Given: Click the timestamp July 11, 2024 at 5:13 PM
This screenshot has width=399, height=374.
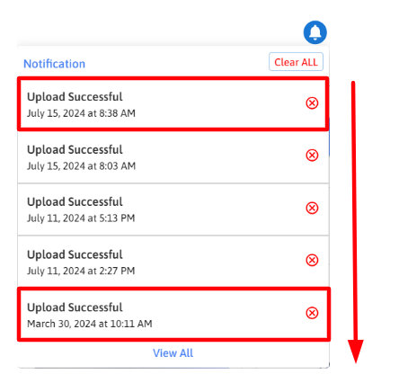Looking at the screenshot, I should 81,218.
